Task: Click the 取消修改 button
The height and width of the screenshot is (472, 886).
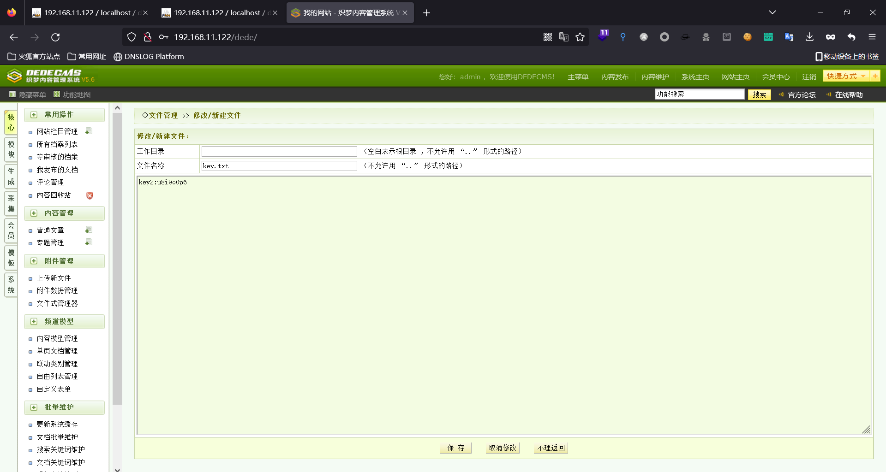Action: [503, 448]
